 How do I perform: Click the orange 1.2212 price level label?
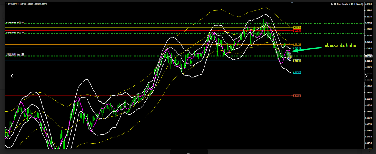point(297,44)
